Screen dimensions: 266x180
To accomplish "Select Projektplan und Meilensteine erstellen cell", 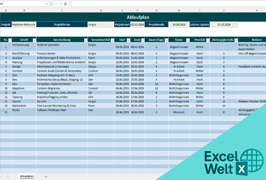I will [62, 62].
